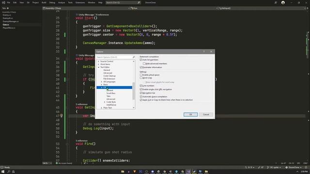The height and width of the screenshot is (174, 310).
Task: Click the scroll-down arrow of options tree
Action: pos(134,108)
